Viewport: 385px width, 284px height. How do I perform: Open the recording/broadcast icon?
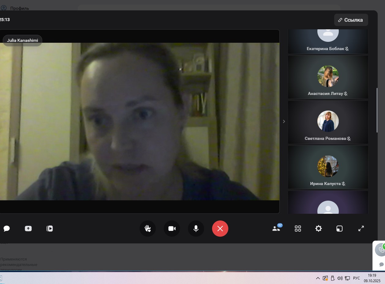[50, 228]
